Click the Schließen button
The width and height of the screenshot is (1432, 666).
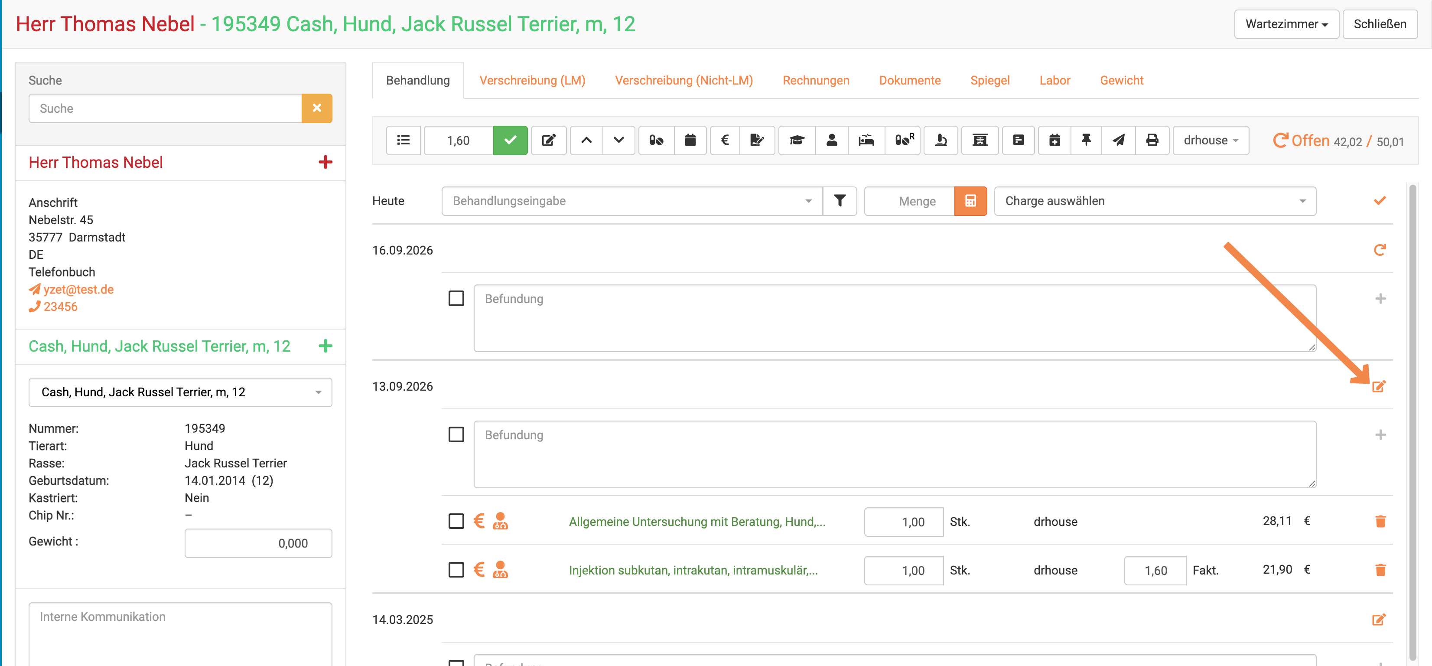click(1380, 24)
